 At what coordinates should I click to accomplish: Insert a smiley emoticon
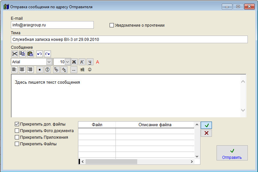tap(89, 70)
